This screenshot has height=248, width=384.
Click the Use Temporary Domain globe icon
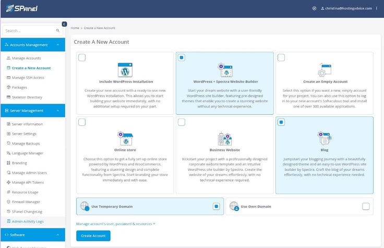point(85,206)
